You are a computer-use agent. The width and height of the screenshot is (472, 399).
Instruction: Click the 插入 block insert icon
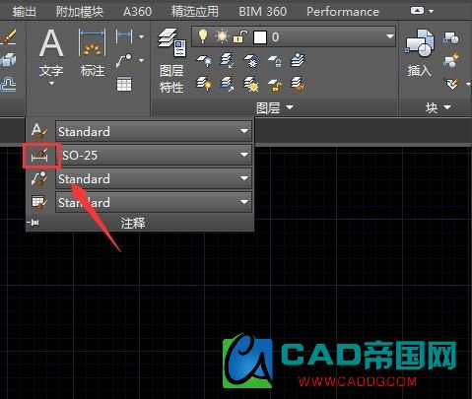coord(420,52)
